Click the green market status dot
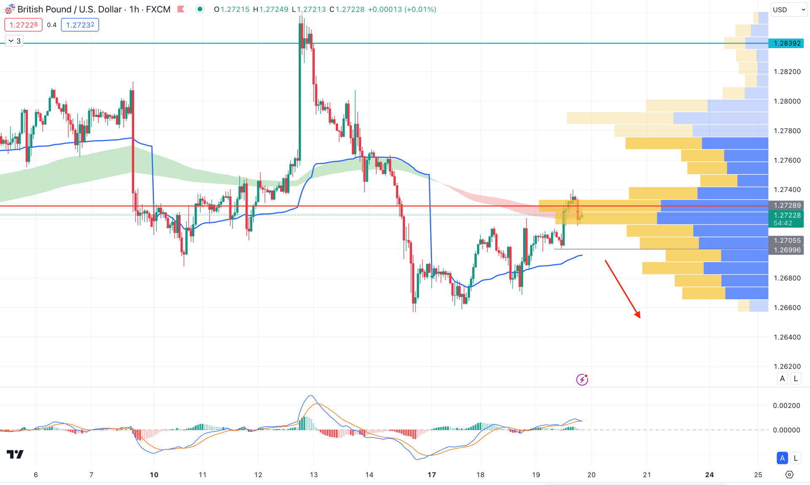 coord(200,9)
